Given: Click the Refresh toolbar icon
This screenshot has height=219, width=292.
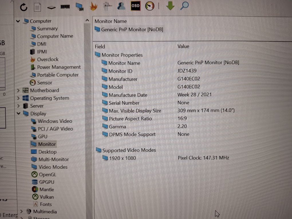Looking at the screenshot, I should pyautogui.click(x=24, y=7).
